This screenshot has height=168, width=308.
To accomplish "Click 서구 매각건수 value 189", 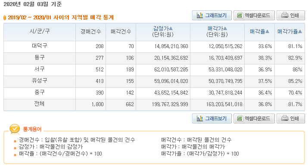I will (x=130, y=70).
